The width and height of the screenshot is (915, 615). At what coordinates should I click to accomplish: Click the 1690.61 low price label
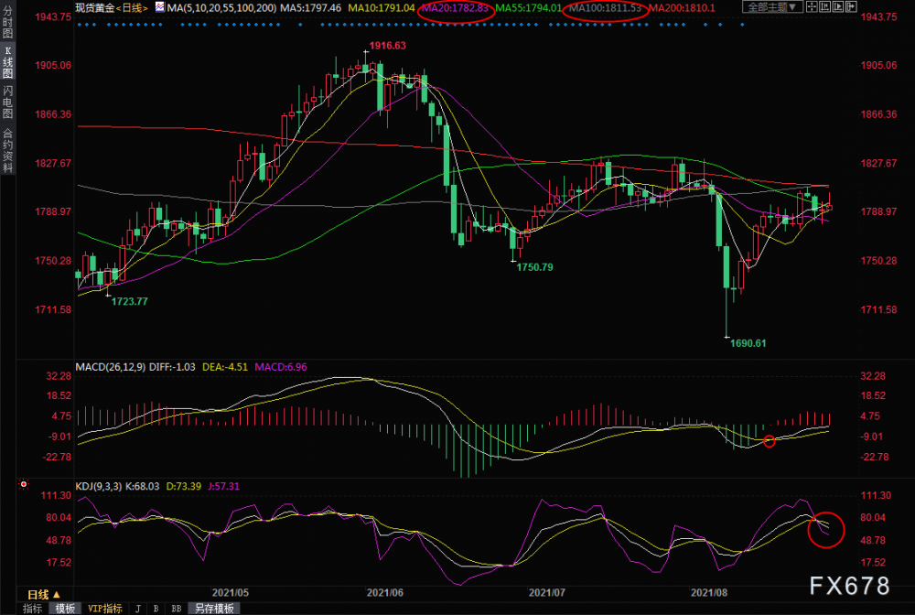[748, 343]
